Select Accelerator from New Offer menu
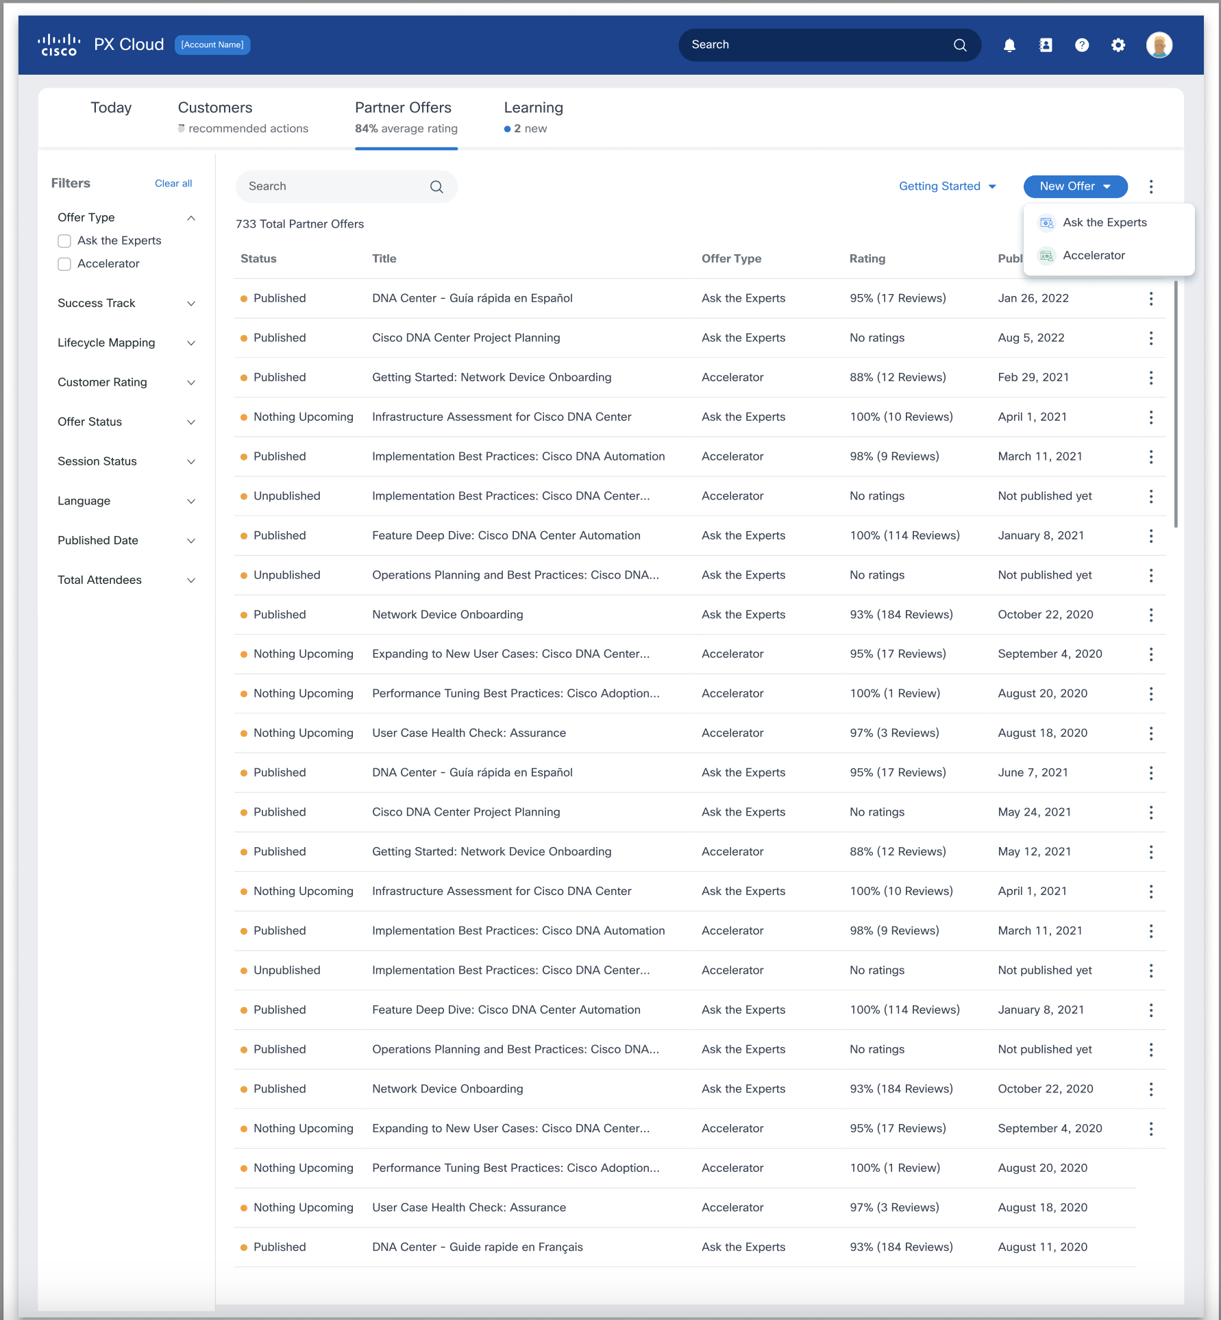 [1094, 256]
